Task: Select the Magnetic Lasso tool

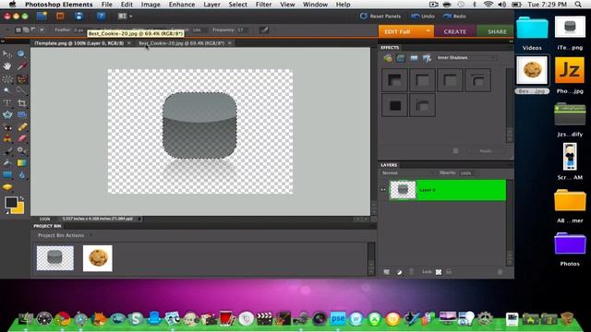Action: coord(22,79)
